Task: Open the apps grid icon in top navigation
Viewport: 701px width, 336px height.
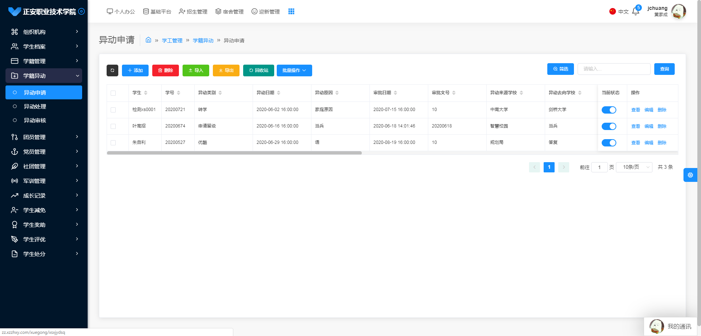Action: (291, 11)
